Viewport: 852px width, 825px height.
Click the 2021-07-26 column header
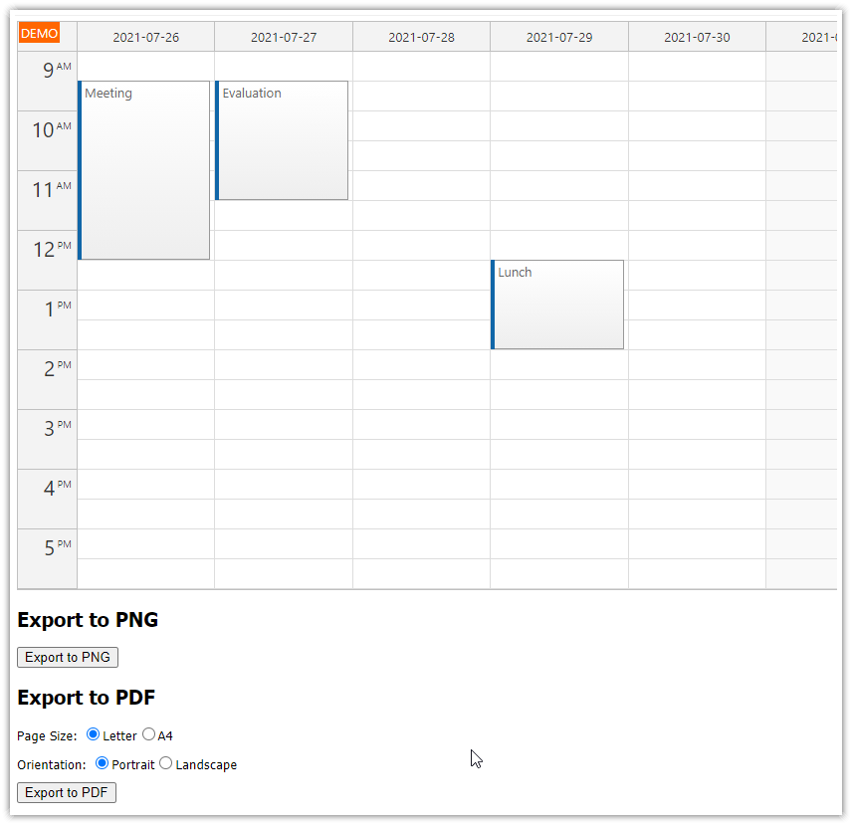coord(145,38)
